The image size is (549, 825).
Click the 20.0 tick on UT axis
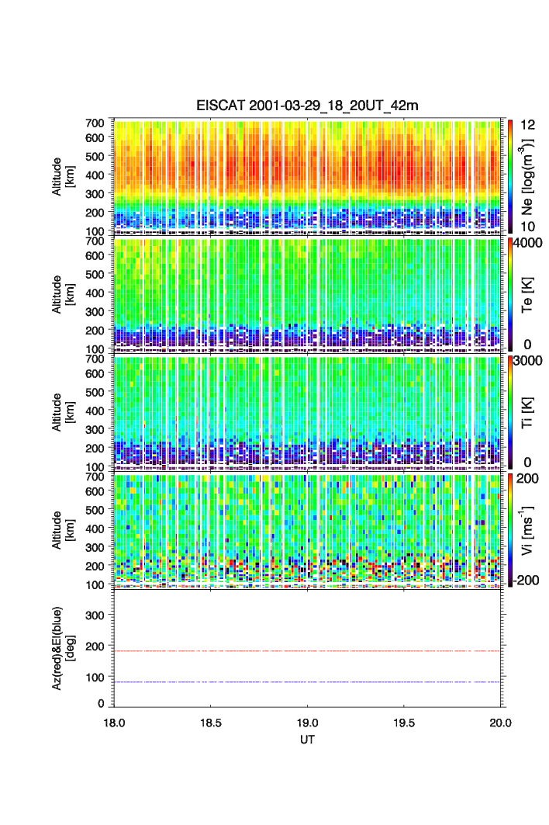coord(500,723)
